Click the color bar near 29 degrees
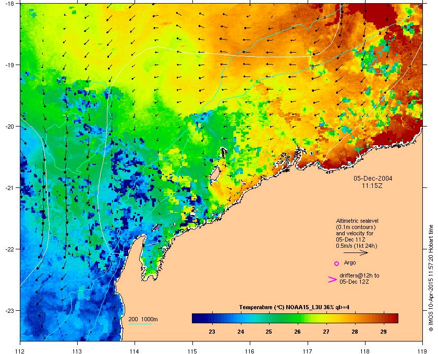Image resolution: width=438 pixels, height=354 pixels. pos(384,318)
